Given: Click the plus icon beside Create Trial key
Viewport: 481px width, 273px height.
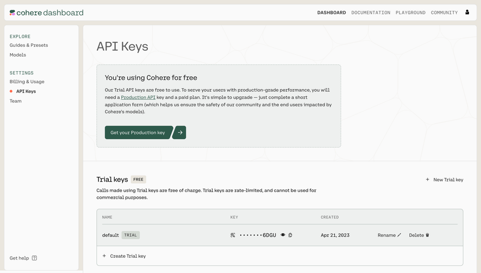Looking at the screenshot, I should [104, 256].
